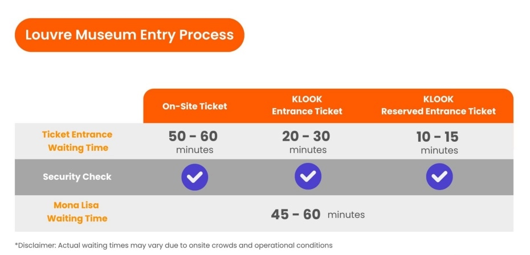Click the Louvre Museum Entry Process title banner
530x255 pixels.
click(x=129, y=35)
